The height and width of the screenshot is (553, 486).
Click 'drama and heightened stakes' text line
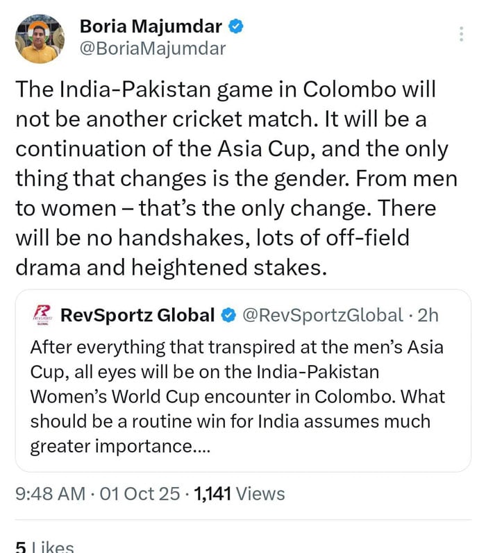tap(171, 267)
